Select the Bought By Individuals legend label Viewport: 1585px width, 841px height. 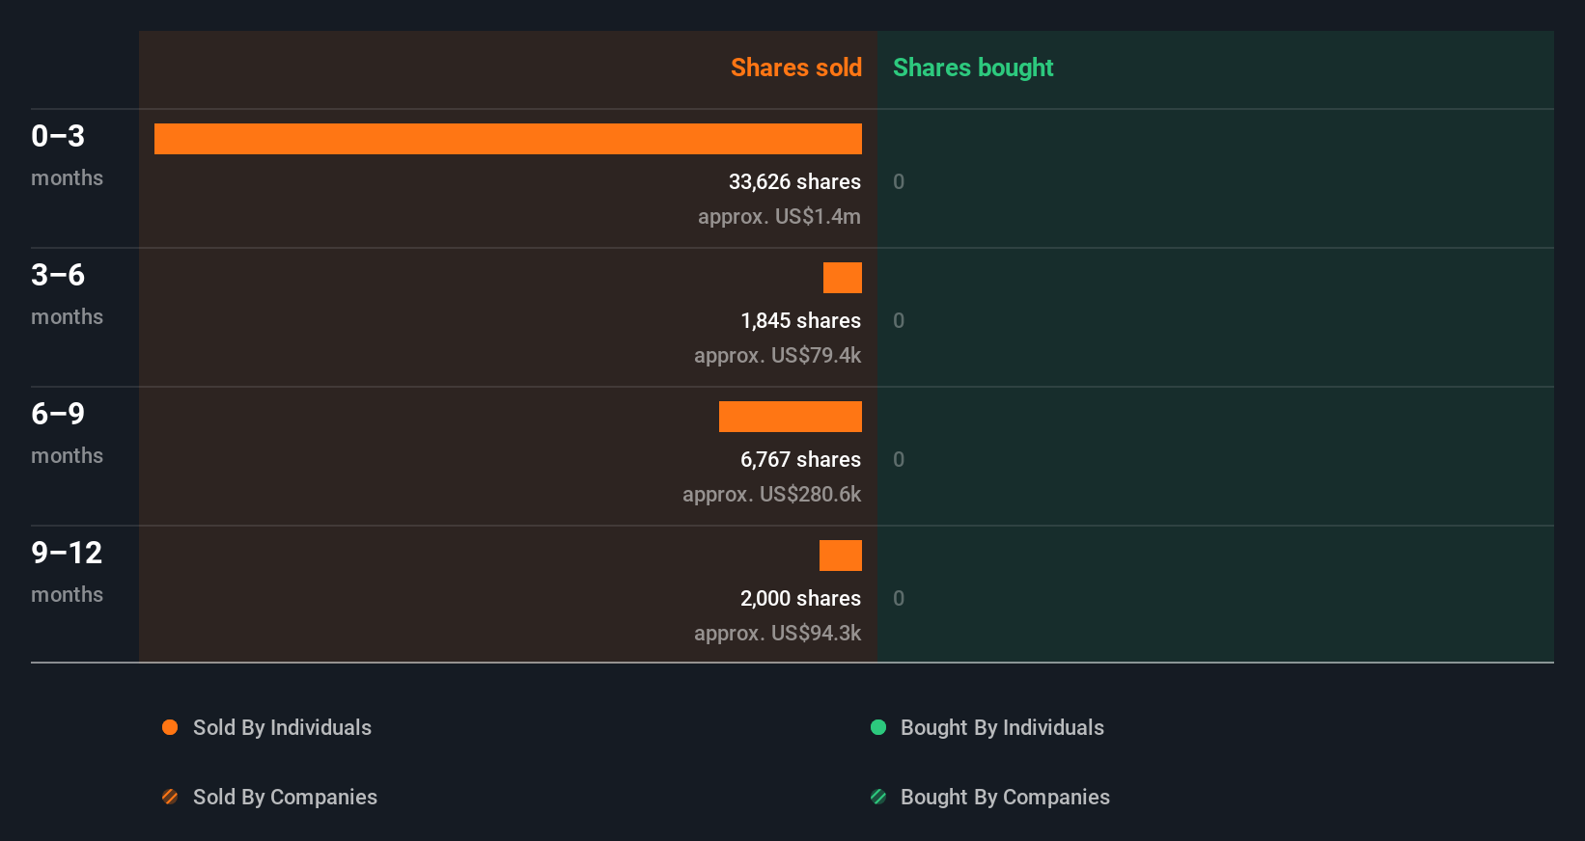(1002, 727)
